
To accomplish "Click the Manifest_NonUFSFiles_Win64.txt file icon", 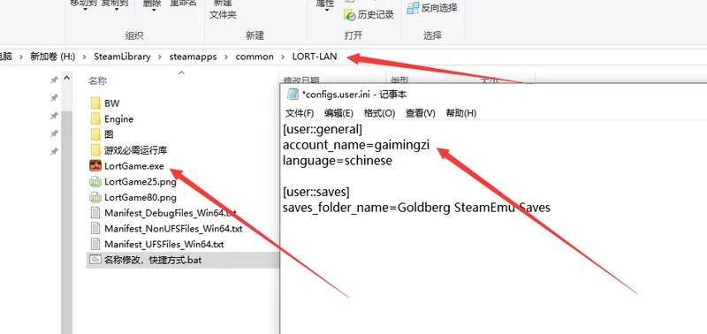I will (95, 229).
